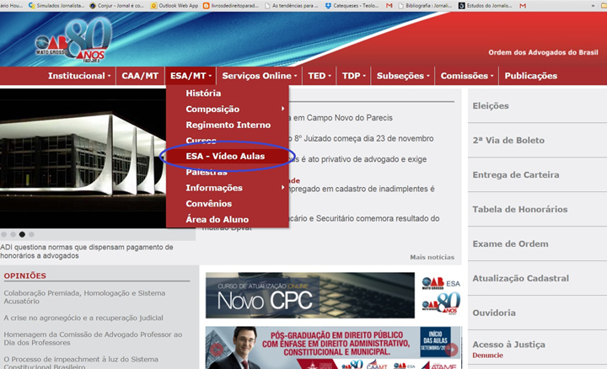Open the Subseções dropdown
Image resolution: width=607 pixels, height=369 pixels.
pyautogui.click(x=403, y=76)
